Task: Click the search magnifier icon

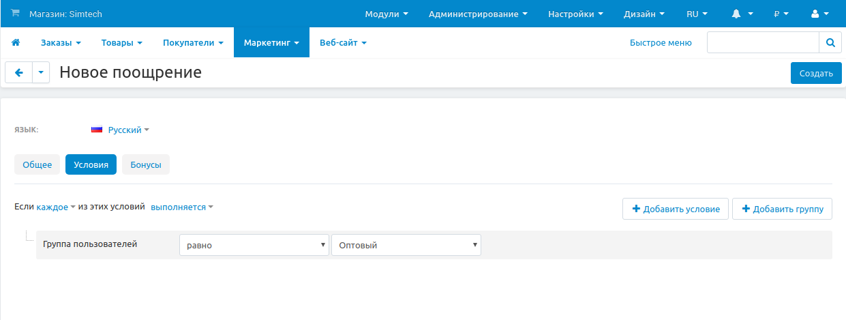Action: (x=830, y=42)
